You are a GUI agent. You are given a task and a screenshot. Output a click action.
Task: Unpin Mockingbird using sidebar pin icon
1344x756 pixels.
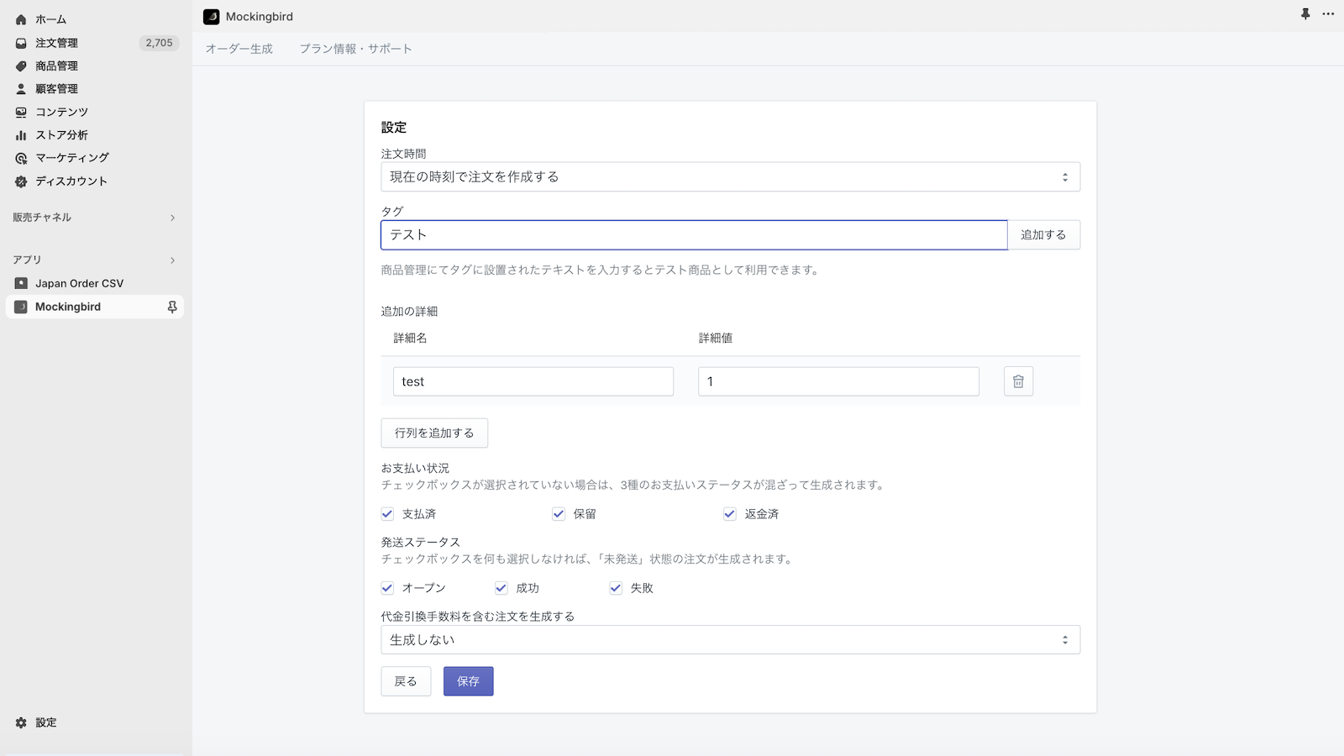172,307
